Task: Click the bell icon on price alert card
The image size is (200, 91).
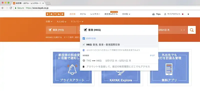Action: click(72, 69)
